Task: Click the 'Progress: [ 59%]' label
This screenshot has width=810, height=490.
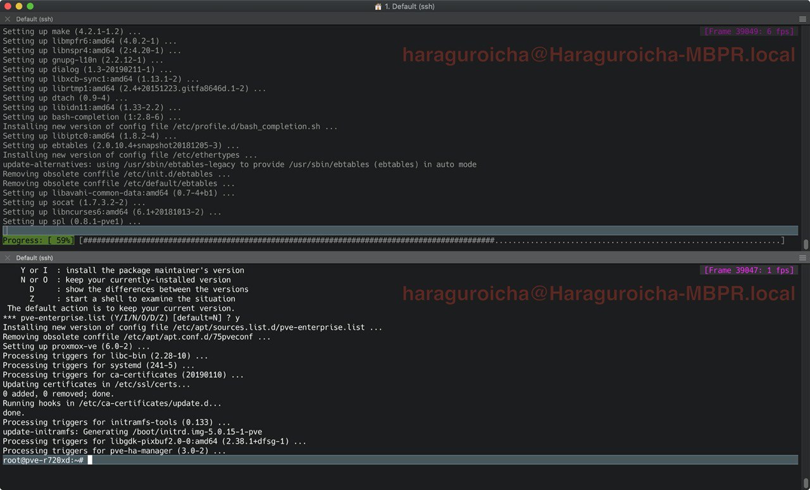Action: tap(38, 241)
